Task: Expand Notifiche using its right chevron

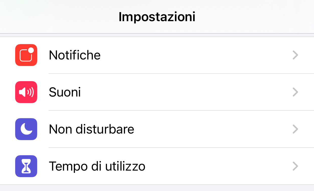Action: tap(295, 55)
